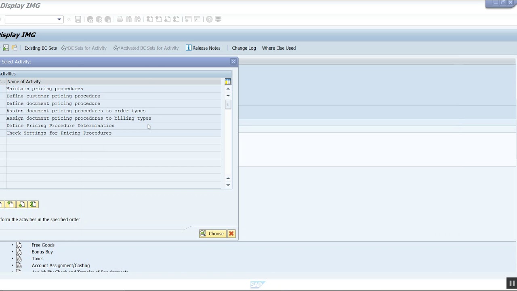Click the Help question mark icon
Viewport: 517px width, 291px height.
209,19
